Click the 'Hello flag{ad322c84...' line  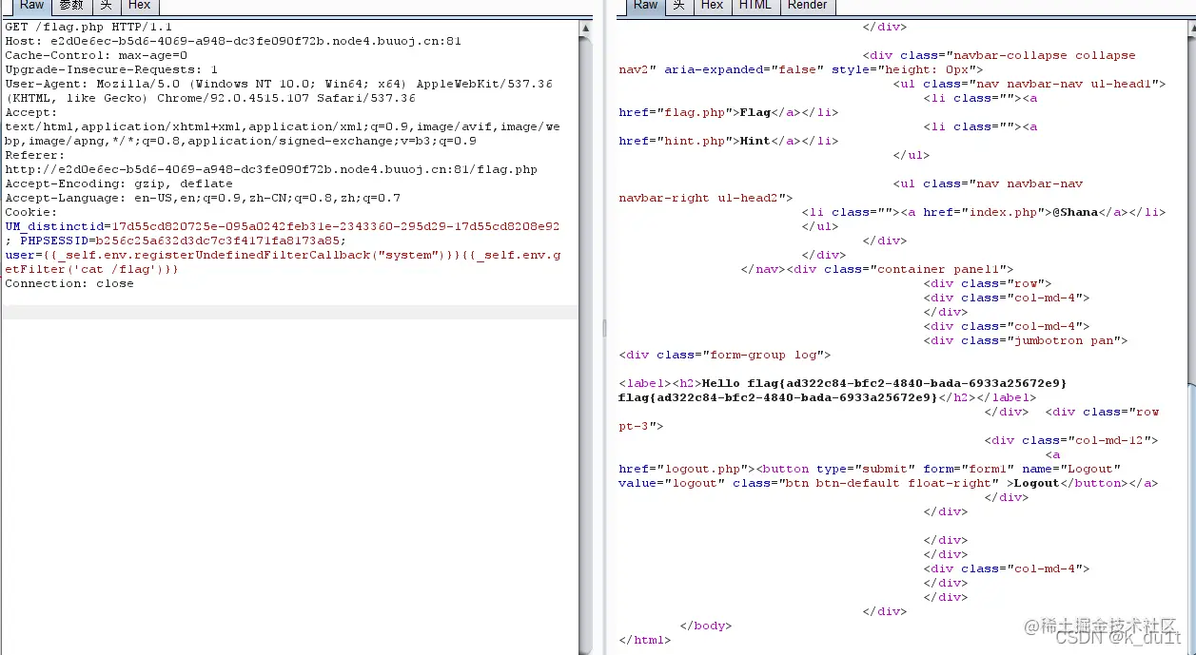[x=843, y=384]
